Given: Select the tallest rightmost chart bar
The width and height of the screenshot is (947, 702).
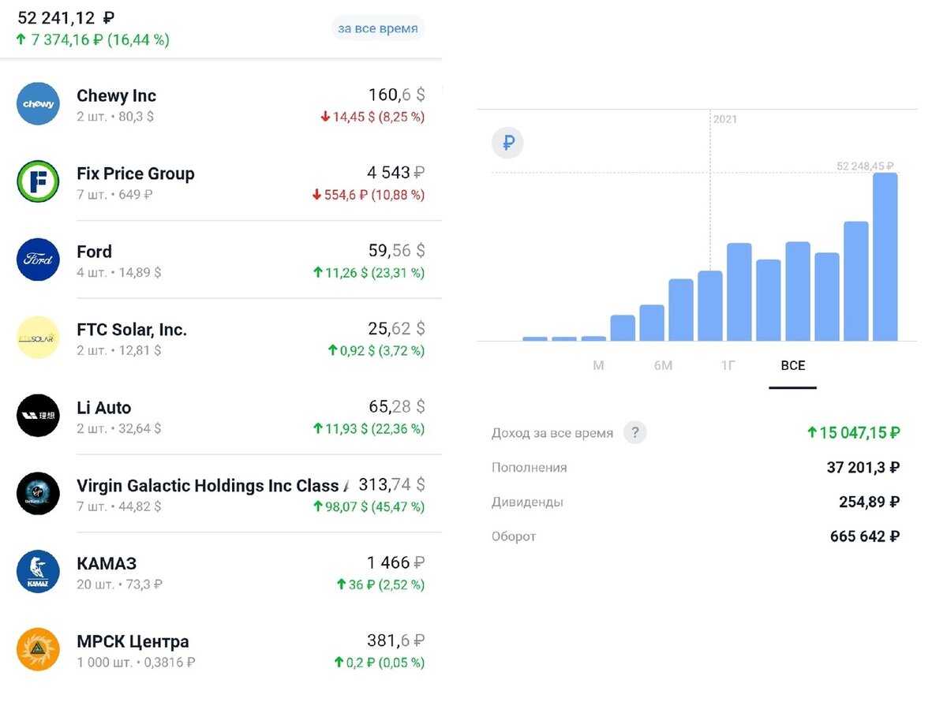Looking at the screenshot, I should coord(885,257).
